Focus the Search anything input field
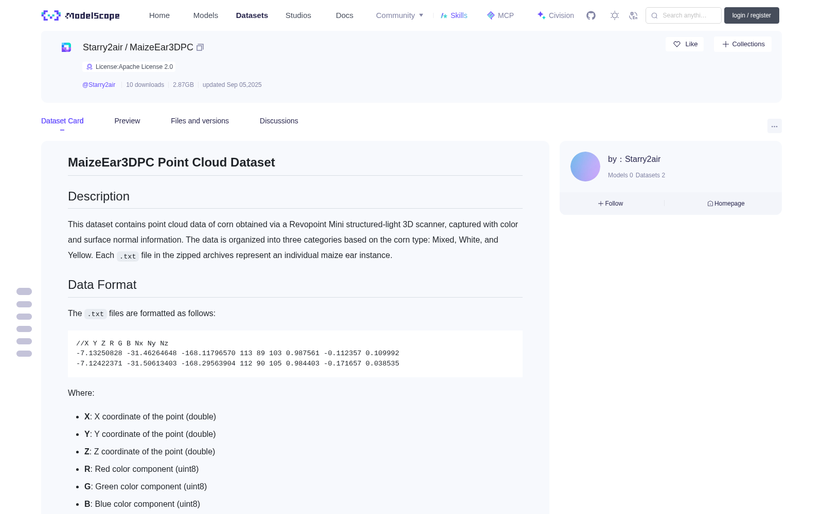 pos(684,15)
